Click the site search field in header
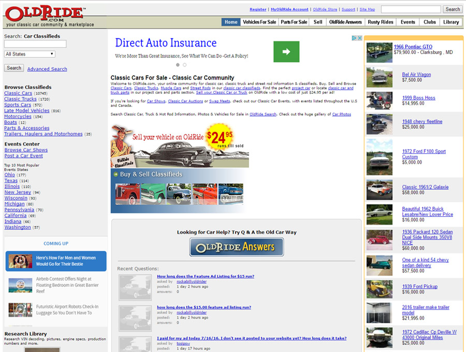Screen dimensions: 466x352 (x=411, y=9)
